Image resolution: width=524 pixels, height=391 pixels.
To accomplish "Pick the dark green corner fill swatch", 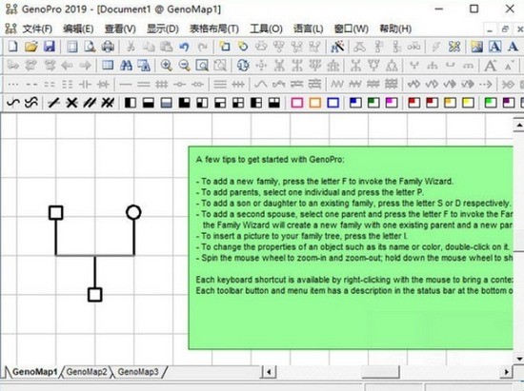I will click(373, 103).
